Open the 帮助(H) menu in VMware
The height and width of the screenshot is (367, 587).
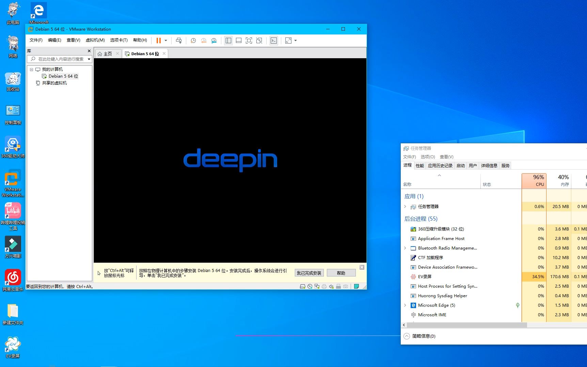pyautogui.click(x=140, y=40)
